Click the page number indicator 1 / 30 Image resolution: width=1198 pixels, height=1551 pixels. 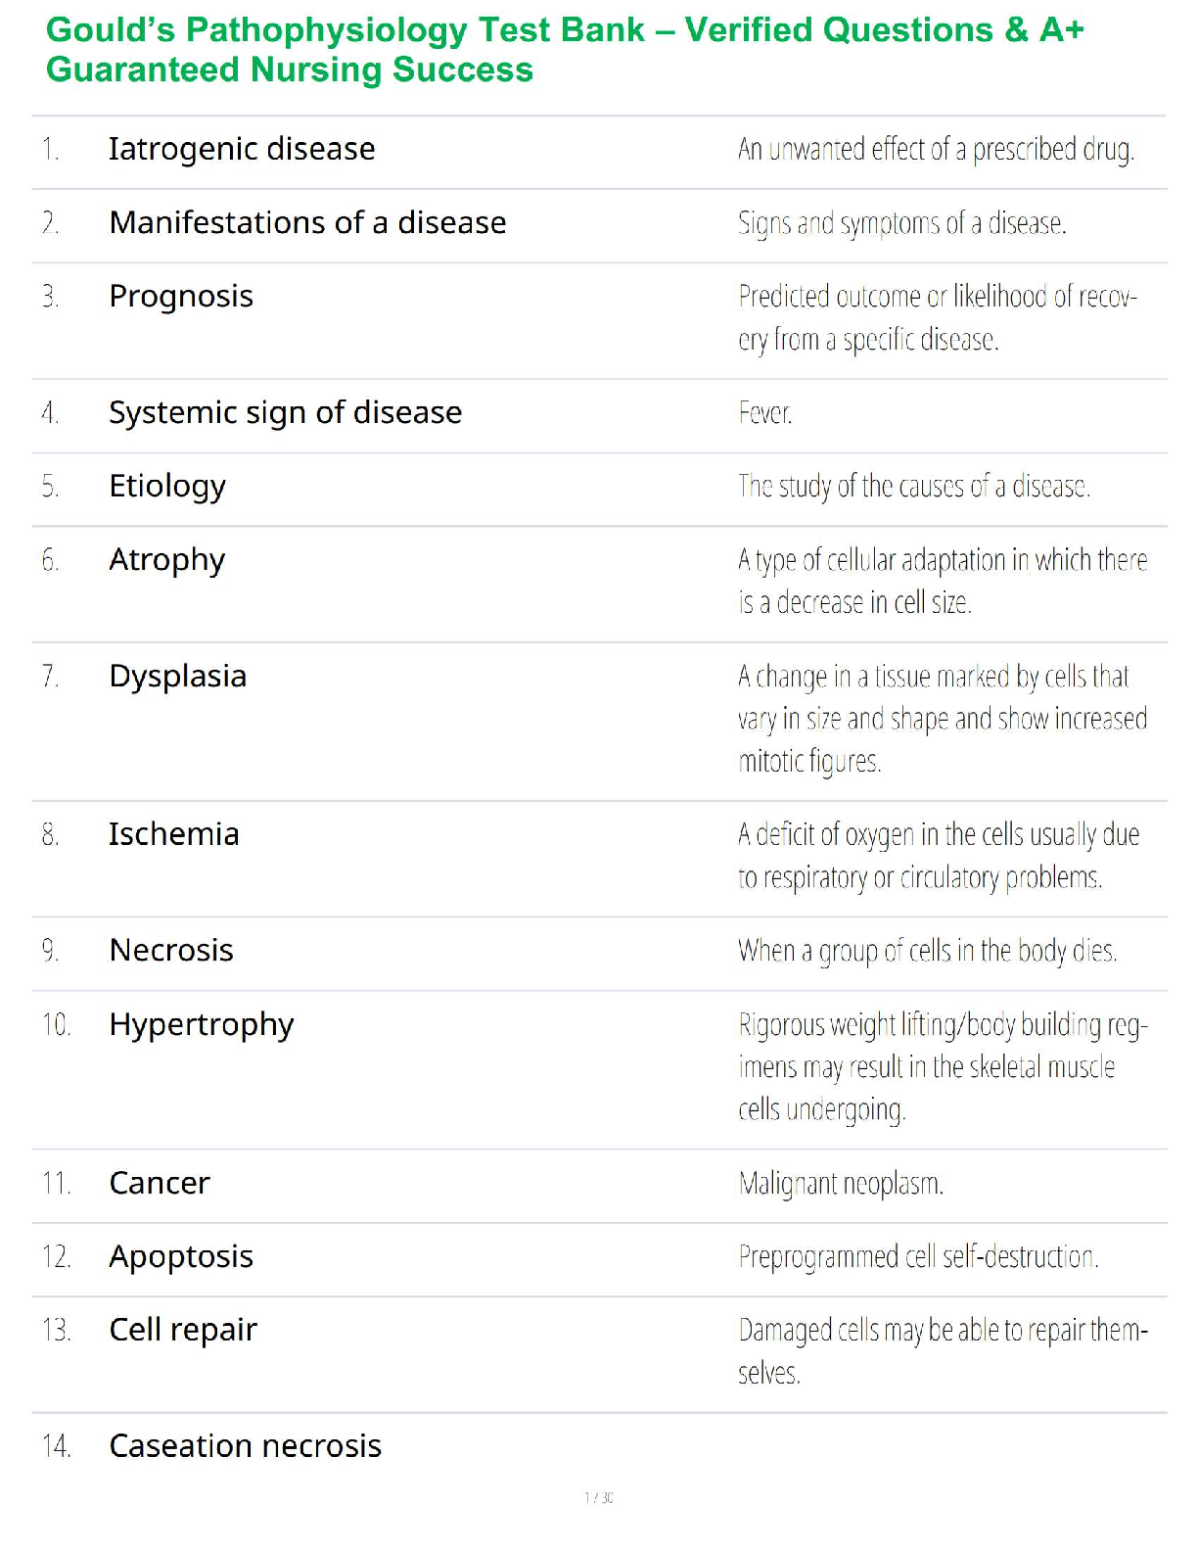tap(599, 1497)
